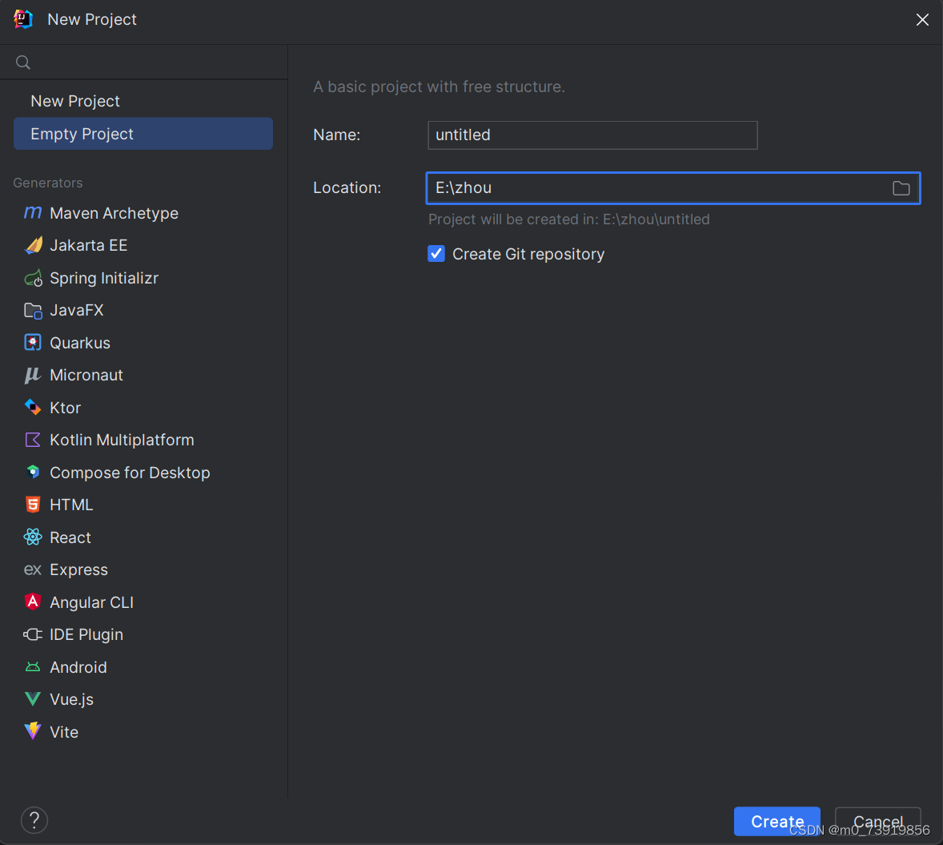Choose Compose for Desktop generator label
943x845 pixels.
pyautogui.click(x=130, y=473)
